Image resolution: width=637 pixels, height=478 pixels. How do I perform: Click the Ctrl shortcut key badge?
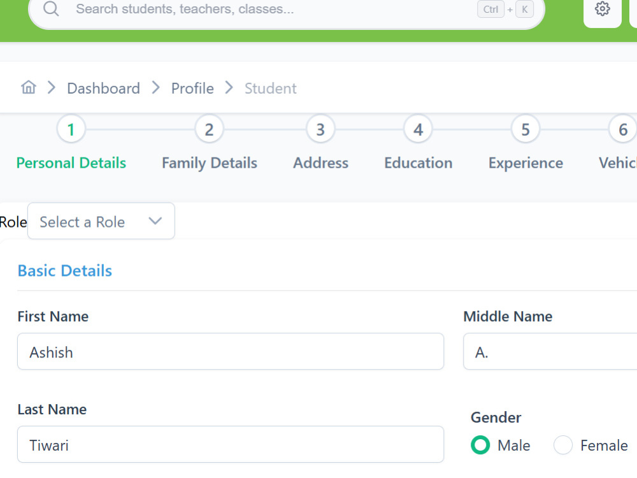point(490,10)
